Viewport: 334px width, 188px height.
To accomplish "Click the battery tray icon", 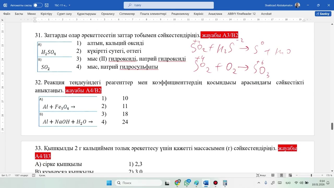I will (307, 183).
